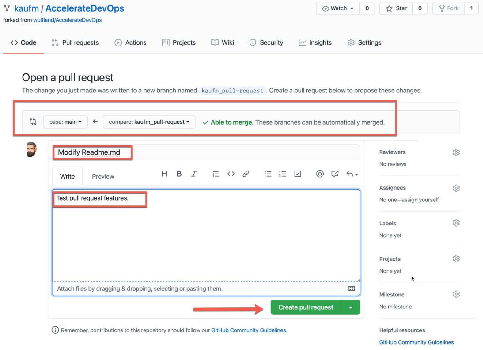This screenshot has width=483, height=350.
Task: Click the Markdown supported icon
Action: pyautogui.click(x=351, y=289)
